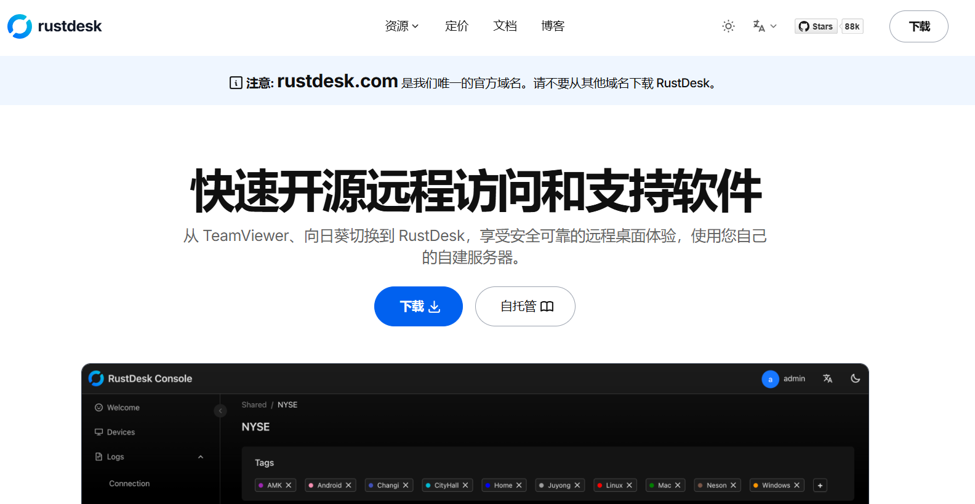Toggle light theme with sun icon
975x504 pixels.
click(x=728, y=26)
